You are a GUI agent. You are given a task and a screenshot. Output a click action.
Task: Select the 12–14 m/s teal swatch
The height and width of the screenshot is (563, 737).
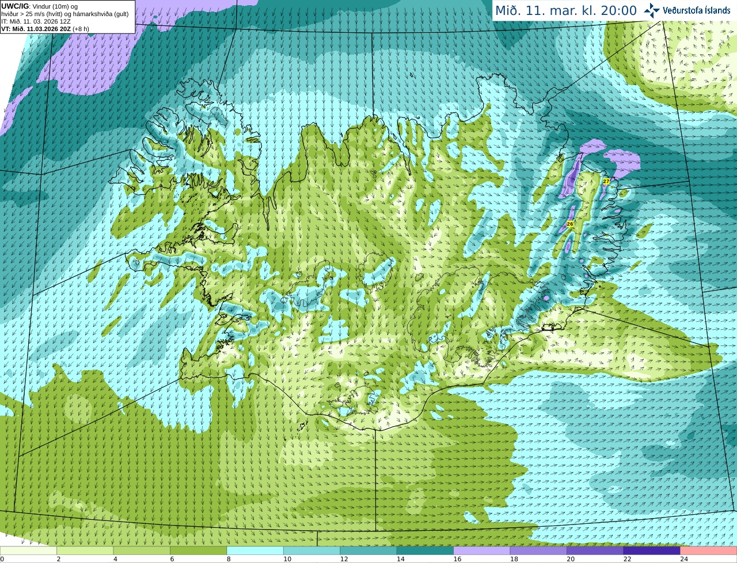pos(368,551)
